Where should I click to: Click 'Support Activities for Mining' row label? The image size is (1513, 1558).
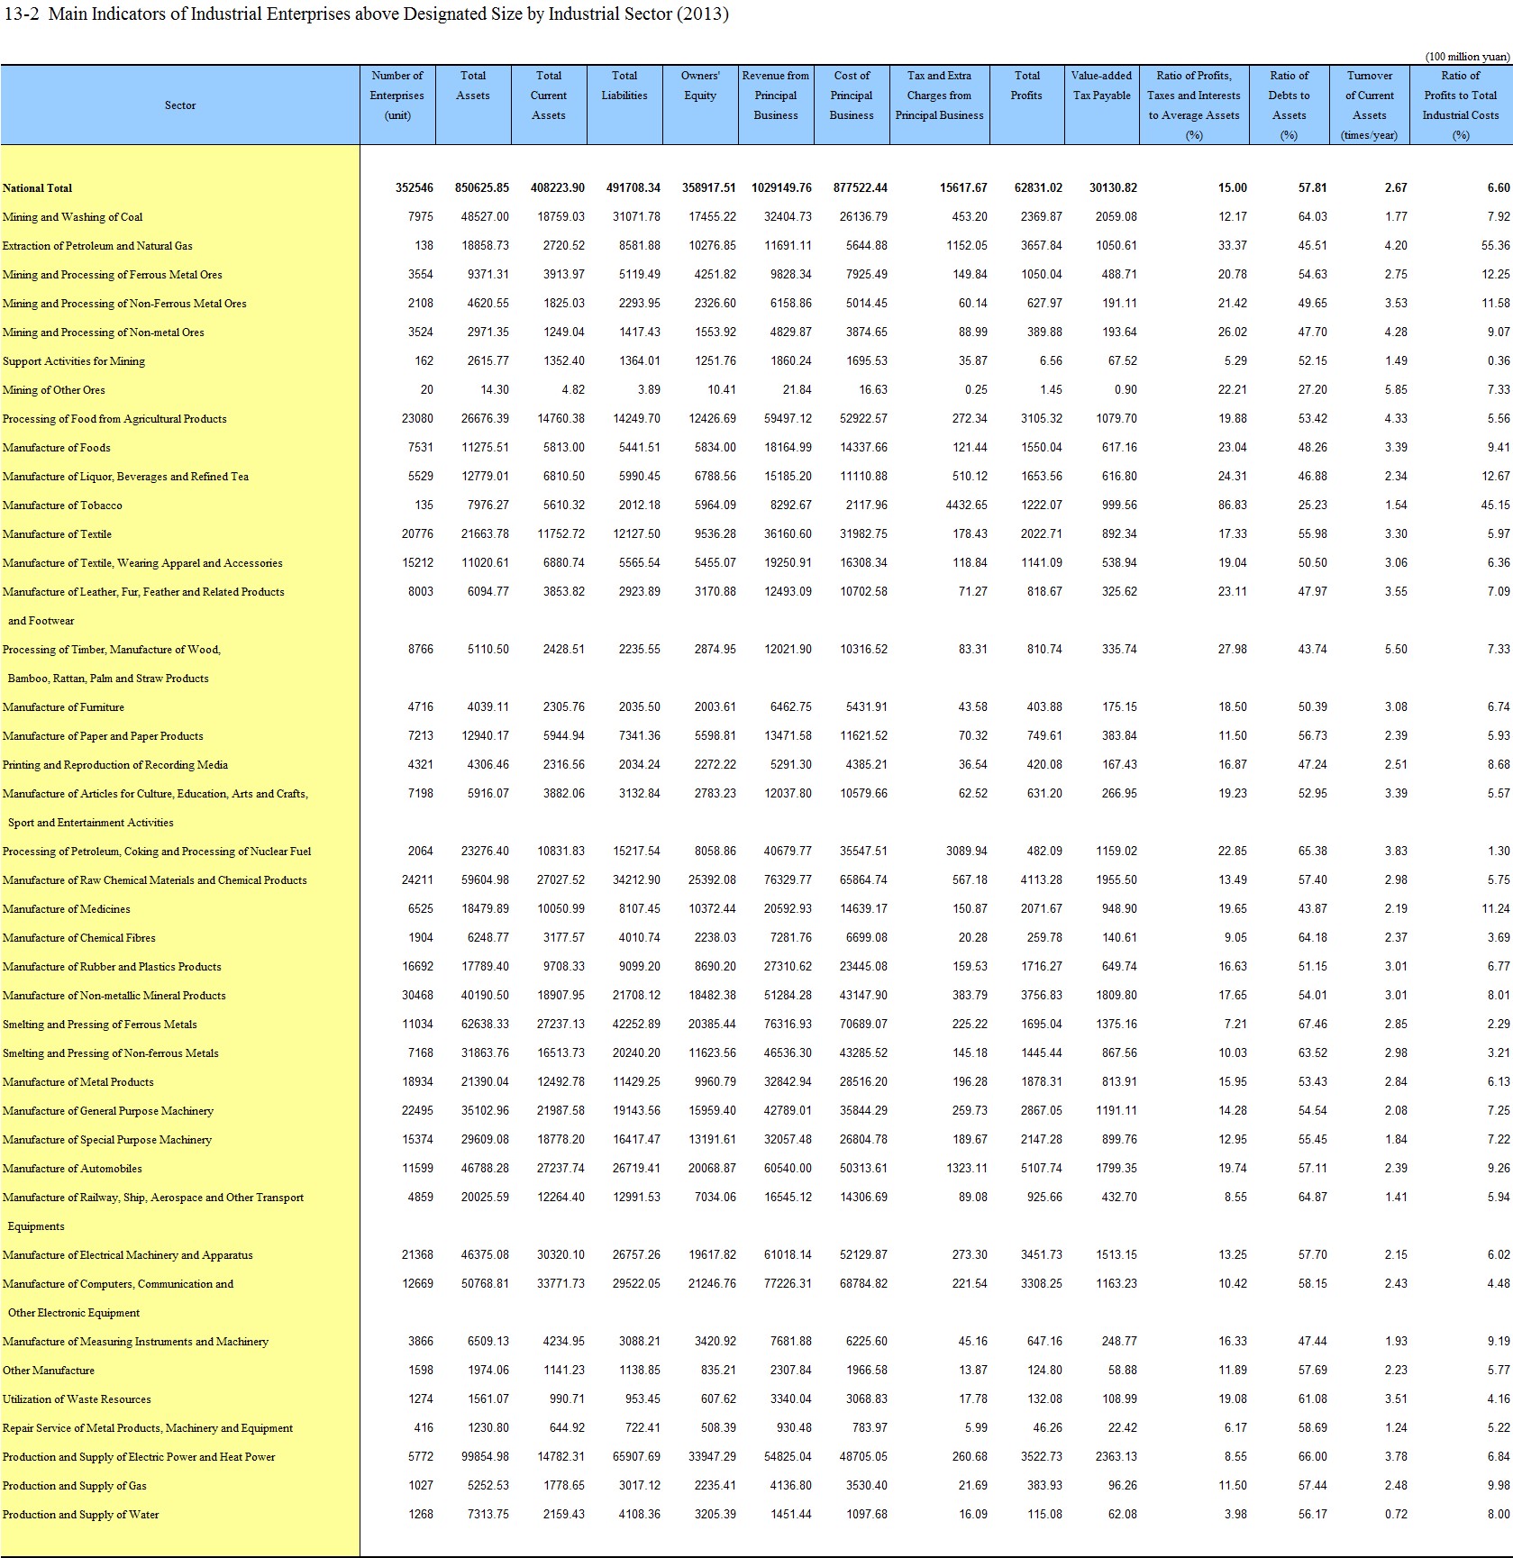74,361
